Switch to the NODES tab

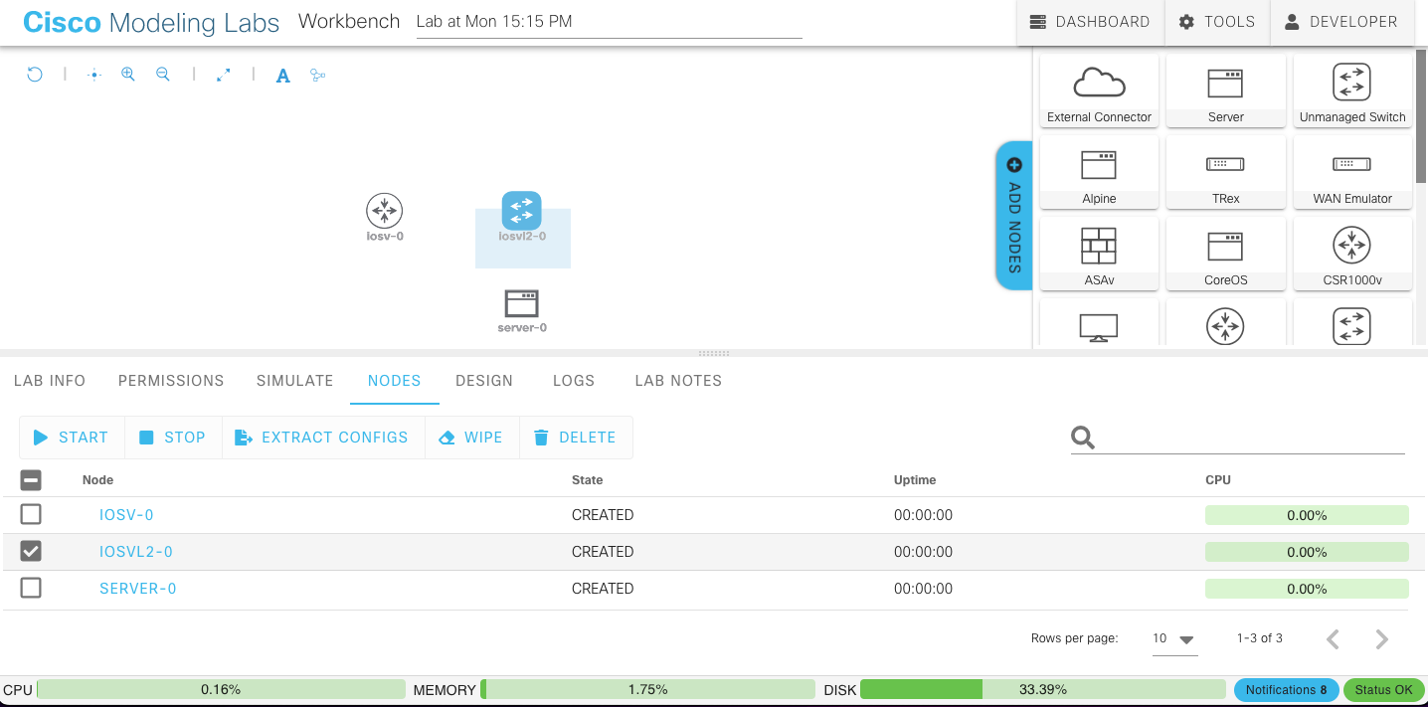click(x=395, y=381)
